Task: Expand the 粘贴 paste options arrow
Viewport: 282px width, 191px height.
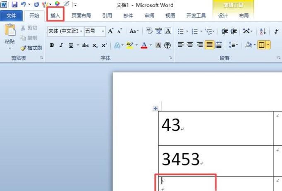Action: (10, 48)
